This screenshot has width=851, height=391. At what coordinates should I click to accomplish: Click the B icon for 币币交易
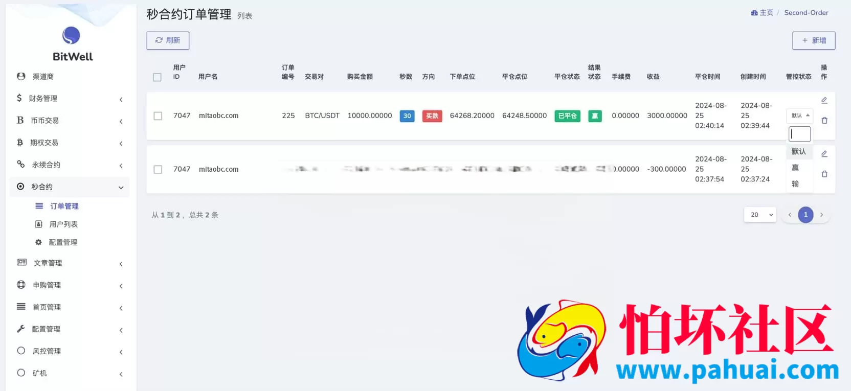[20, 120]
